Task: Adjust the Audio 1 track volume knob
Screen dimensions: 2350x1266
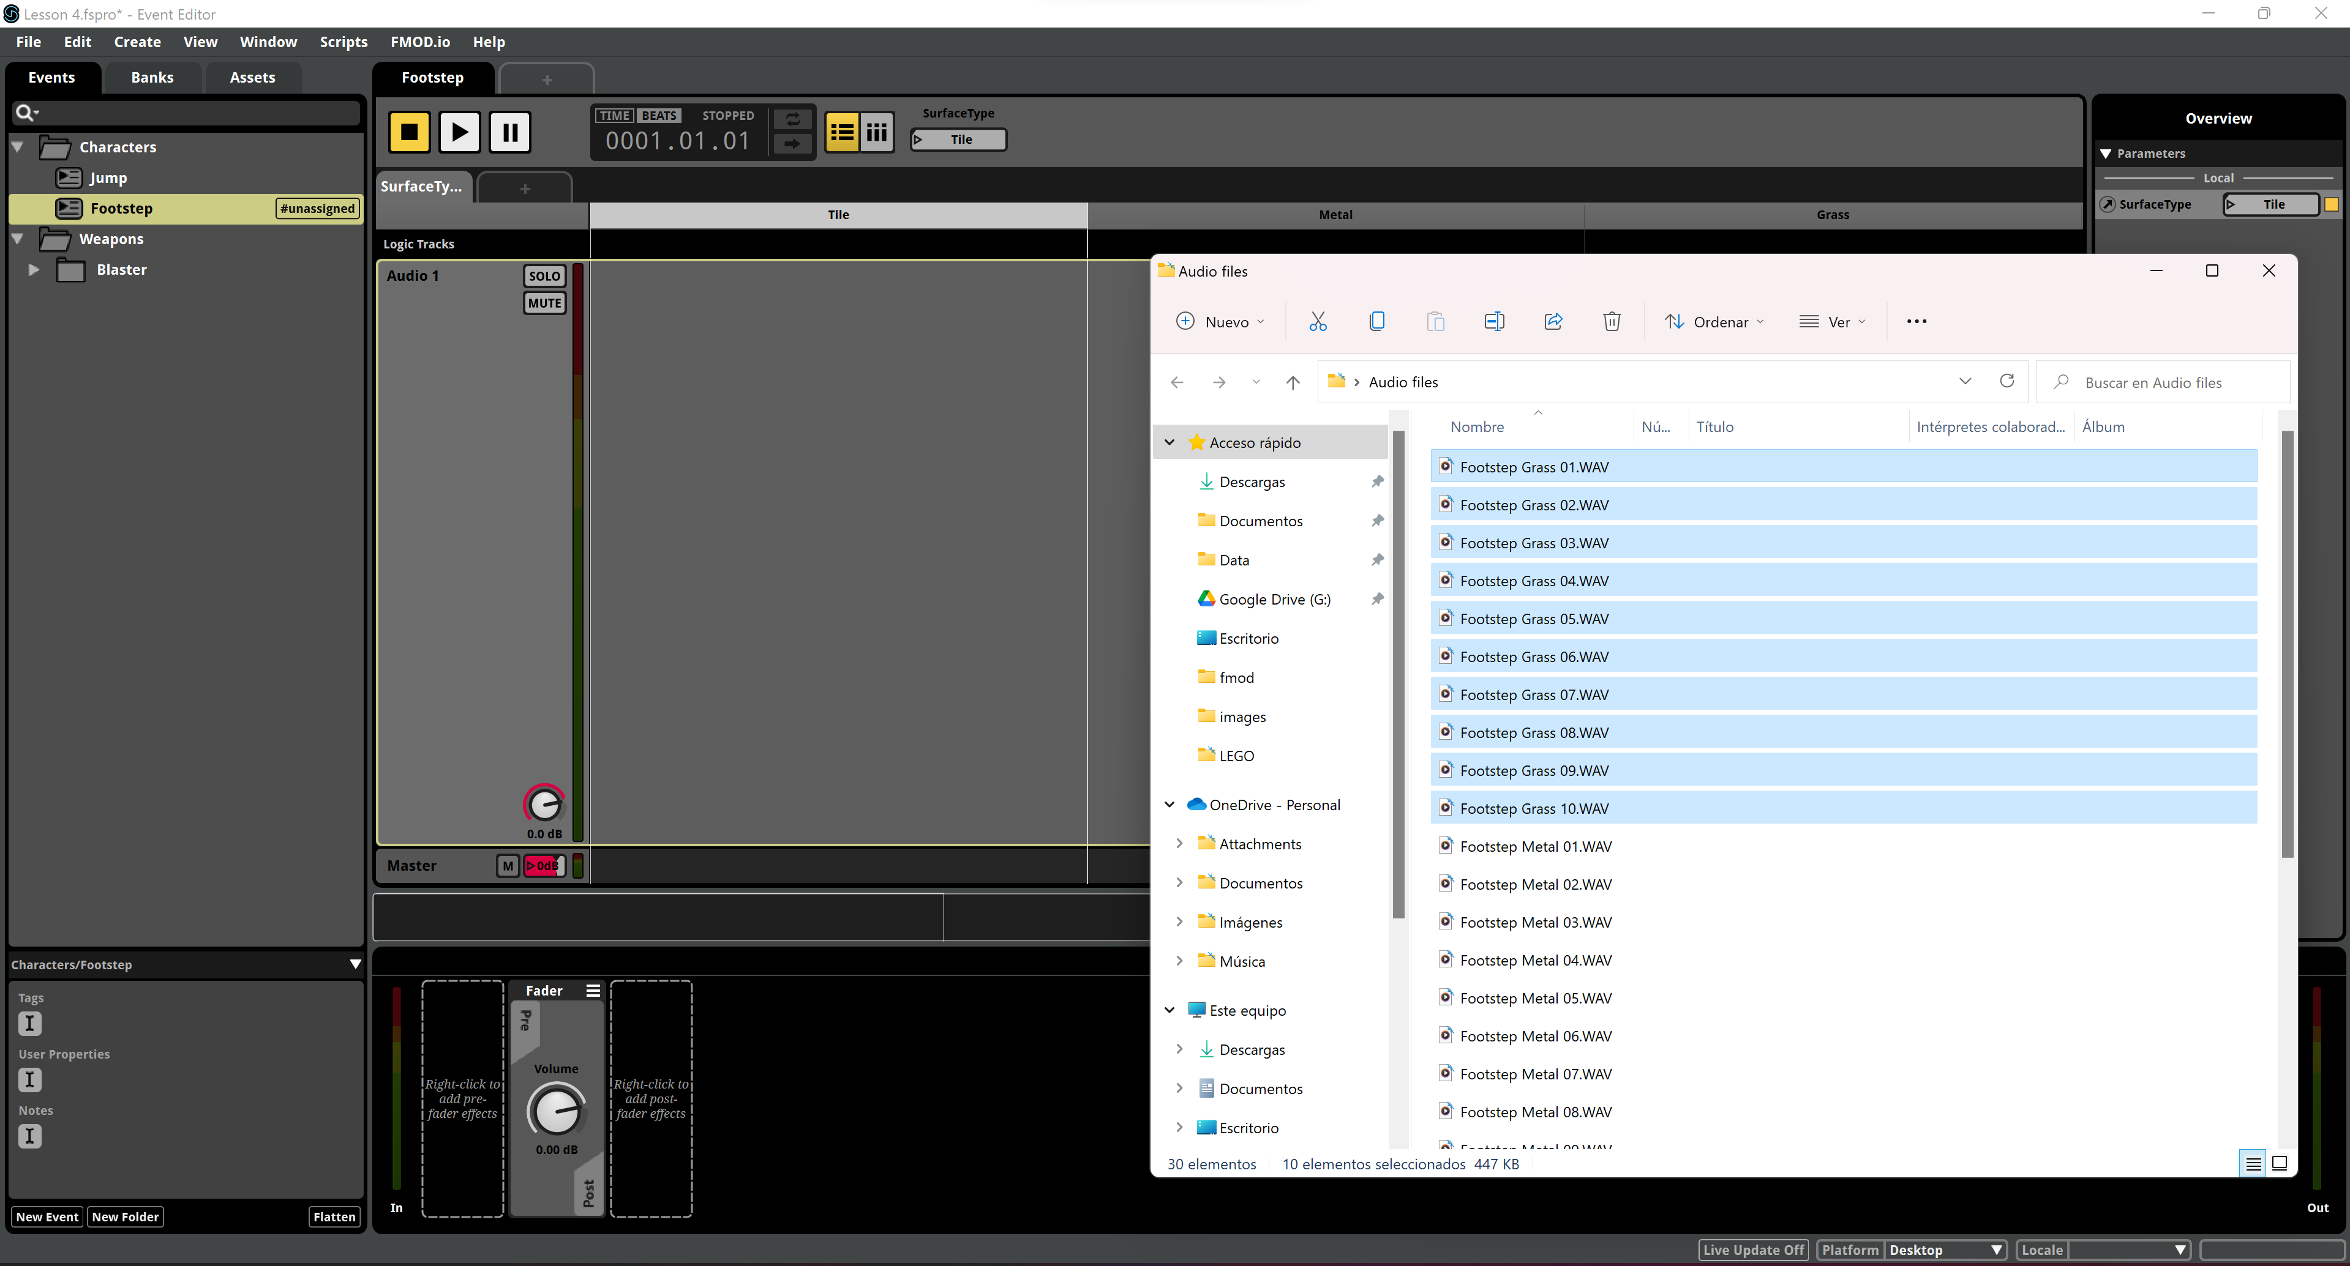Action: pyautogui.click(x=544, y=804)
